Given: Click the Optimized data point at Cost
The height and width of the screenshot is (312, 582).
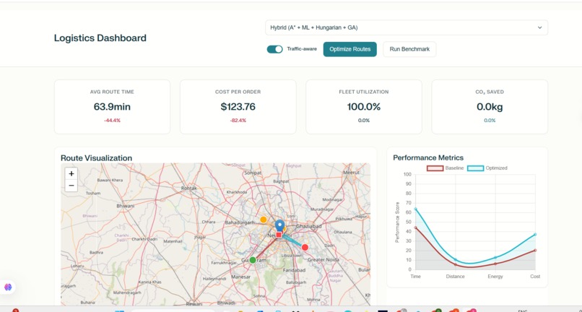Looking at the screenshot, I should 535,235.
